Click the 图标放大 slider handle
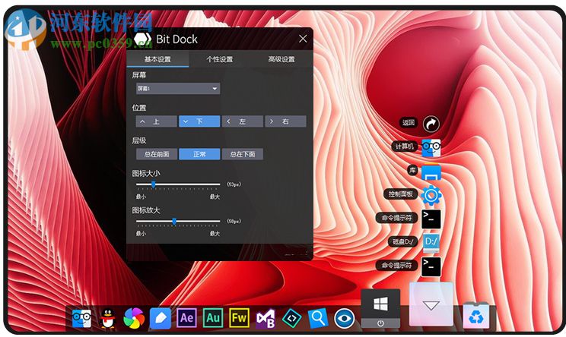566x337 pixels. pyautogui.click(x=174, y=221)
